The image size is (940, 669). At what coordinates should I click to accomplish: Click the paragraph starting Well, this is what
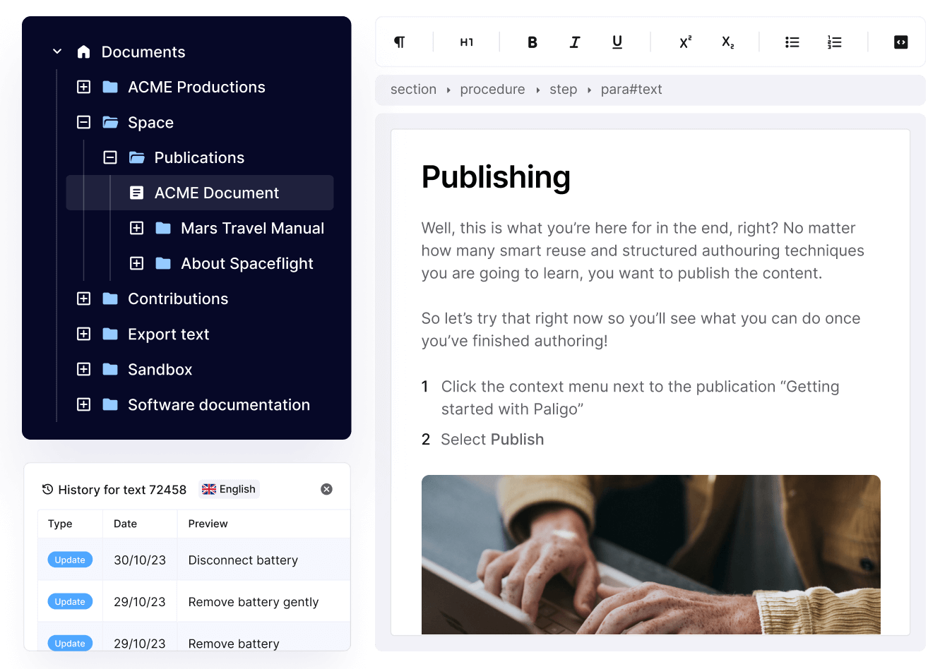[x=643, y=251]
